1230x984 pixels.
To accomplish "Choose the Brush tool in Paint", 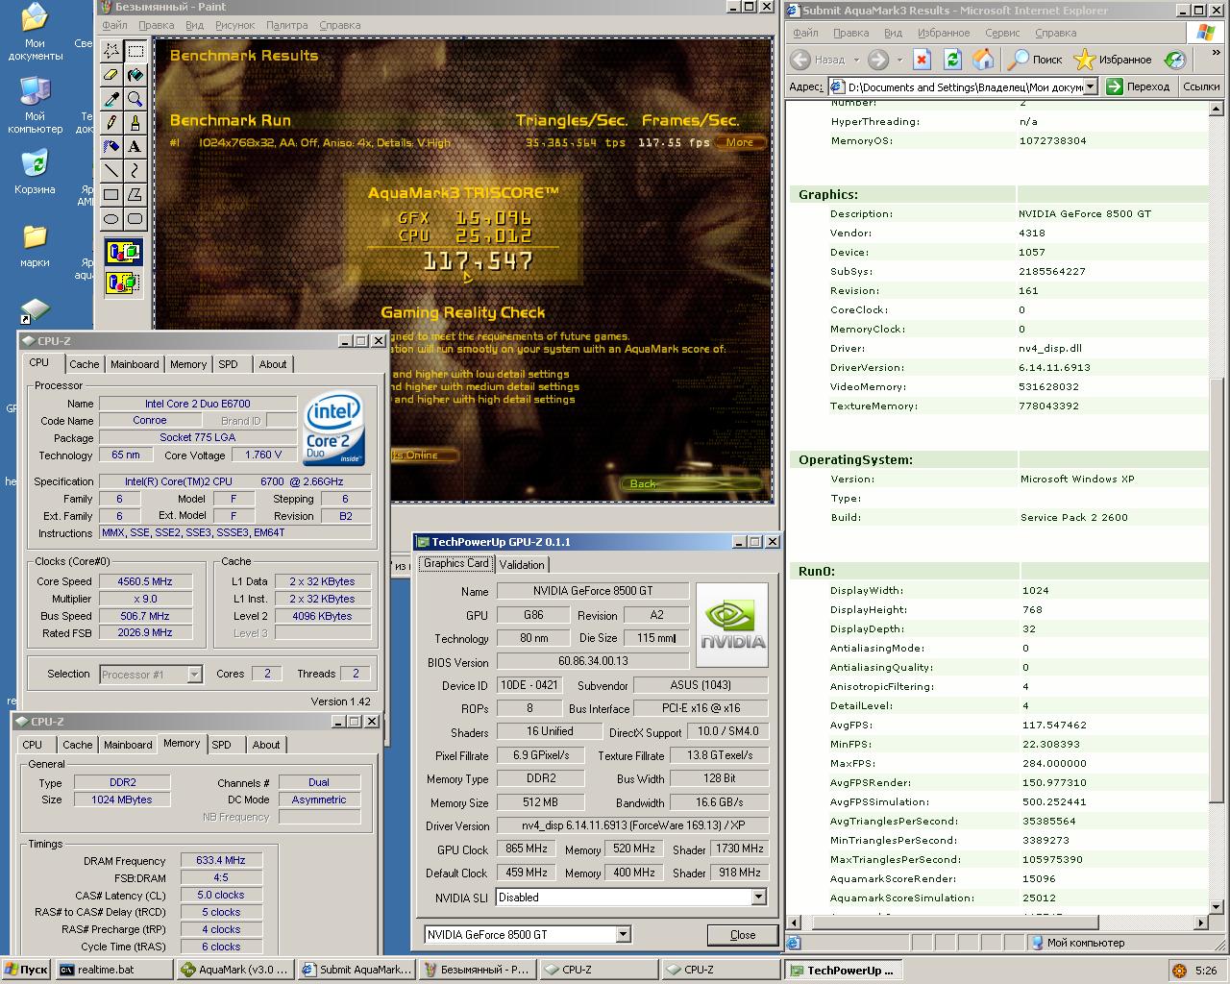I will 135,123.
